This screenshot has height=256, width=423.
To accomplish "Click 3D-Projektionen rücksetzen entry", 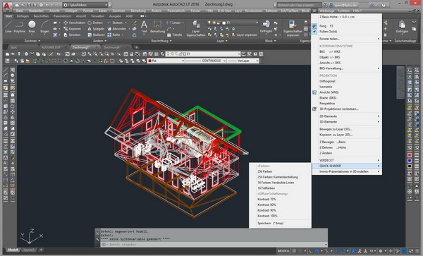I will click(x=339, y=109).
